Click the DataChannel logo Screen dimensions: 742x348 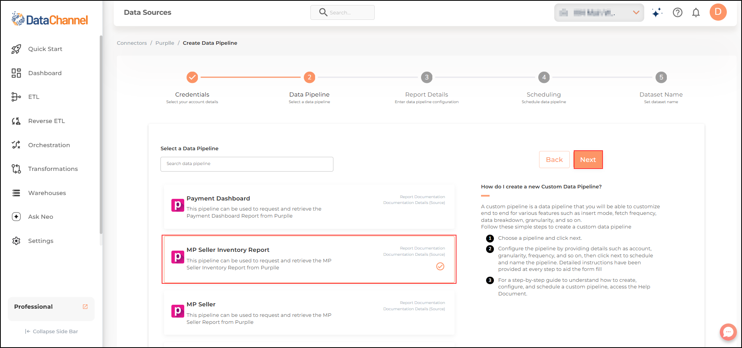click(x=50, y=19)
